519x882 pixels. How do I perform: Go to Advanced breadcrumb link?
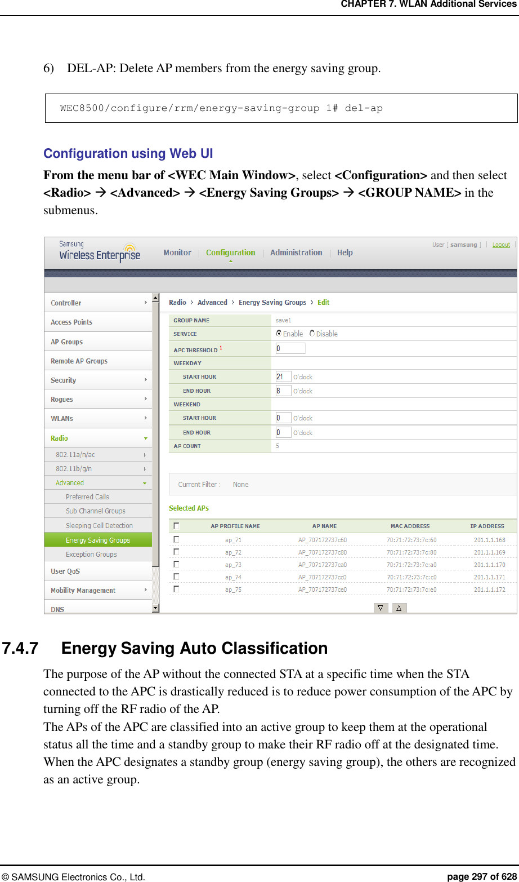(x=212, y=302)
